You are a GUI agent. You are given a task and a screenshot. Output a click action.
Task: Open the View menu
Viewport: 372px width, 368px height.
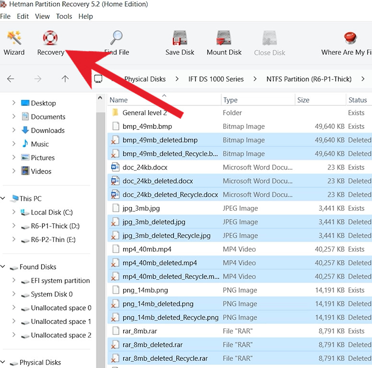(x=42, y=16)
